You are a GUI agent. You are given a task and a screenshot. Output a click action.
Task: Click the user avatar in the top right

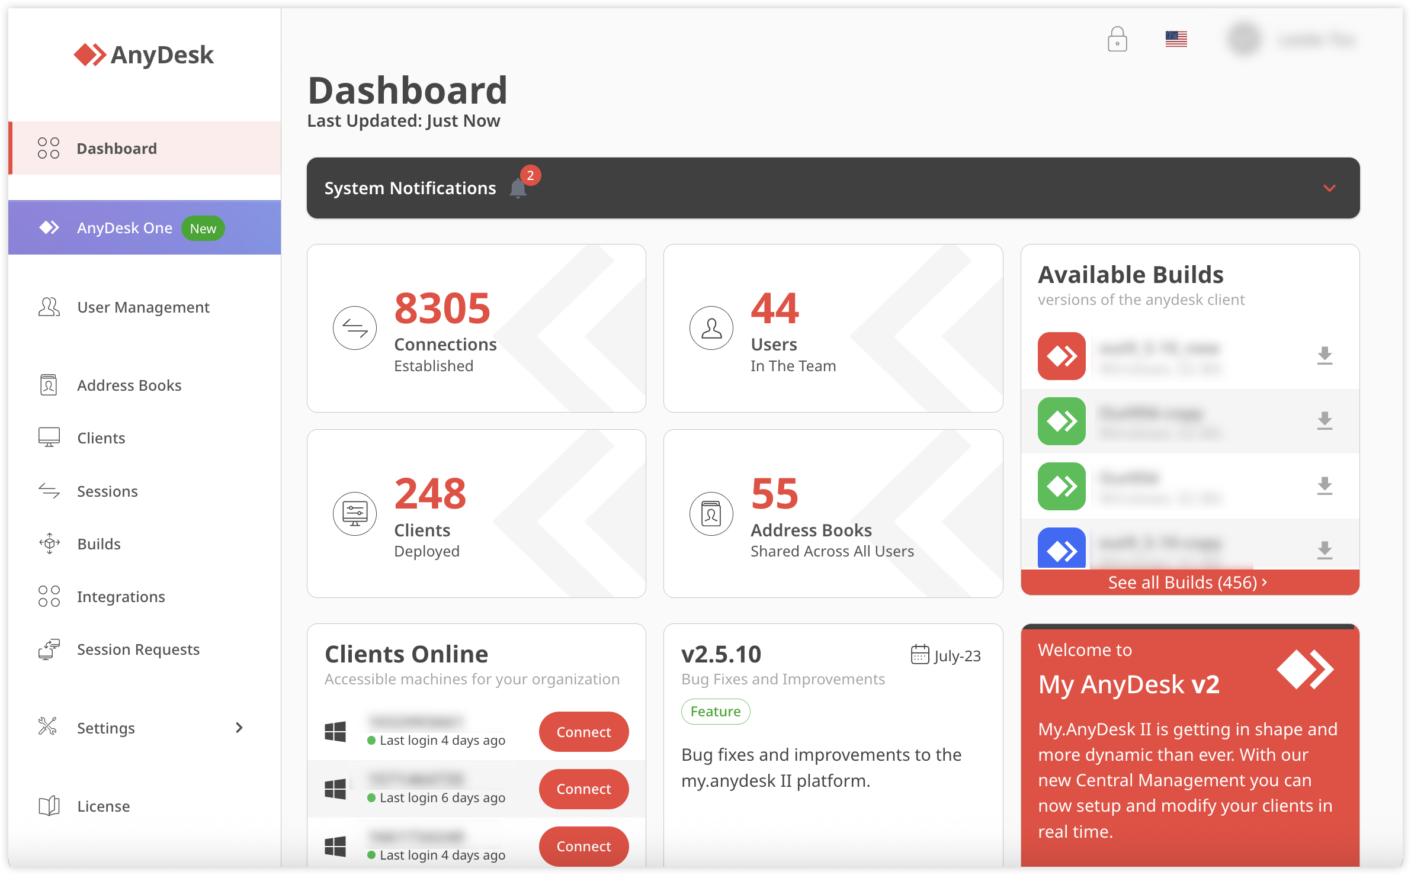[x=1244, y=39]
